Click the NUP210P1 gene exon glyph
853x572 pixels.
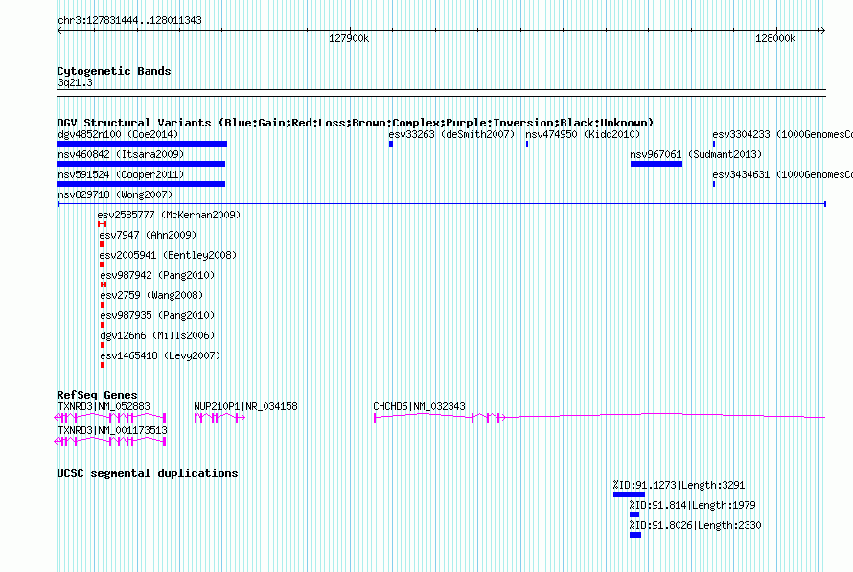(219, 418)
